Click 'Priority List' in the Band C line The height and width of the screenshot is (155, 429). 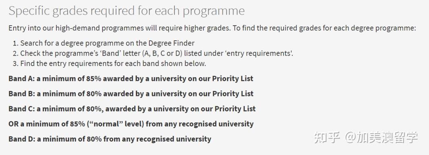(235, 109)
